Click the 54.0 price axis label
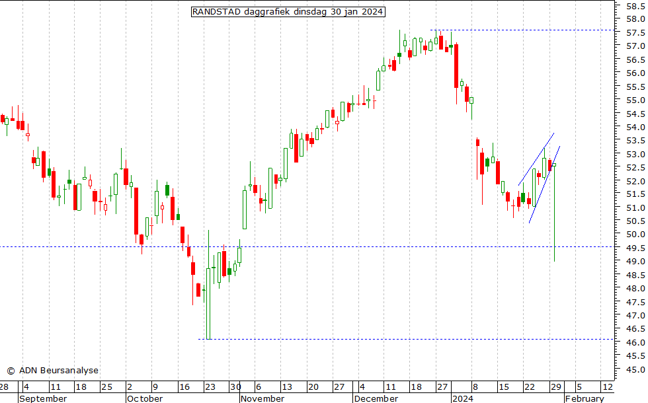The image size is (648, 403). [x=635, y=127]
